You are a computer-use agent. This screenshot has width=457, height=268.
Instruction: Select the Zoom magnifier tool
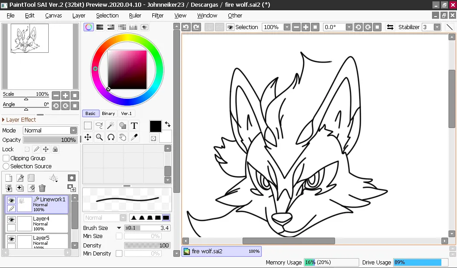(x=99, y=137)
